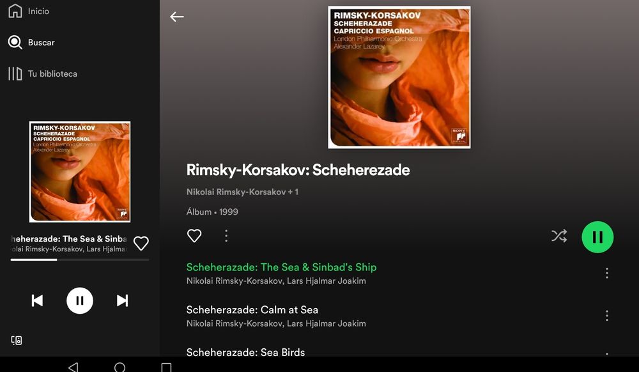
Task: Open album options three-dot menu
Action: pos(226,235)
